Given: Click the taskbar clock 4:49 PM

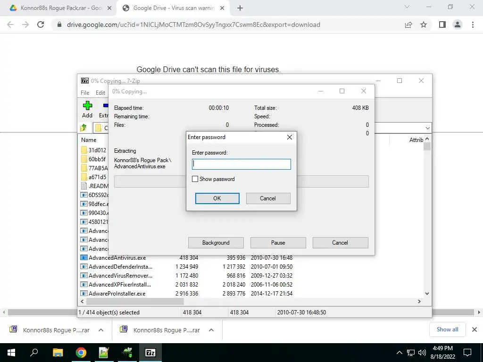Looking at the screenshot, I should 442,353.
